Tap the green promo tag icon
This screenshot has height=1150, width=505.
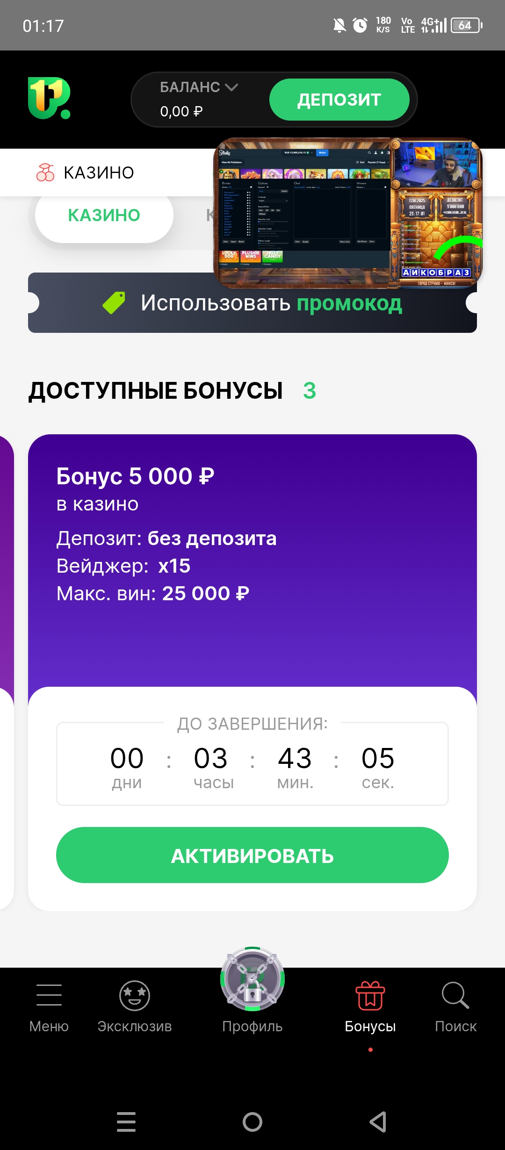click(114, 303)
